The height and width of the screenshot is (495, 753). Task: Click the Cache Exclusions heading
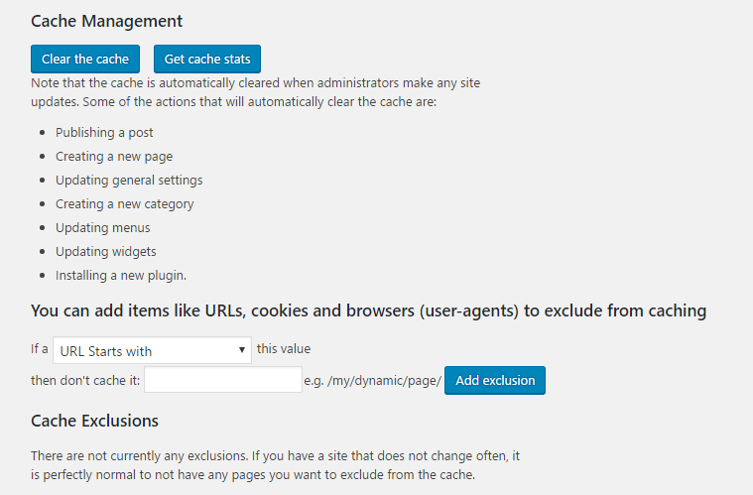point(94,421)
